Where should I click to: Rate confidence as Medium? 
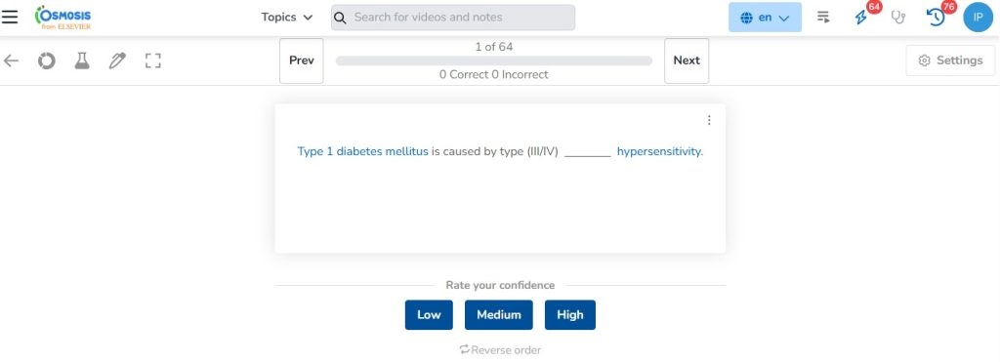499,315
